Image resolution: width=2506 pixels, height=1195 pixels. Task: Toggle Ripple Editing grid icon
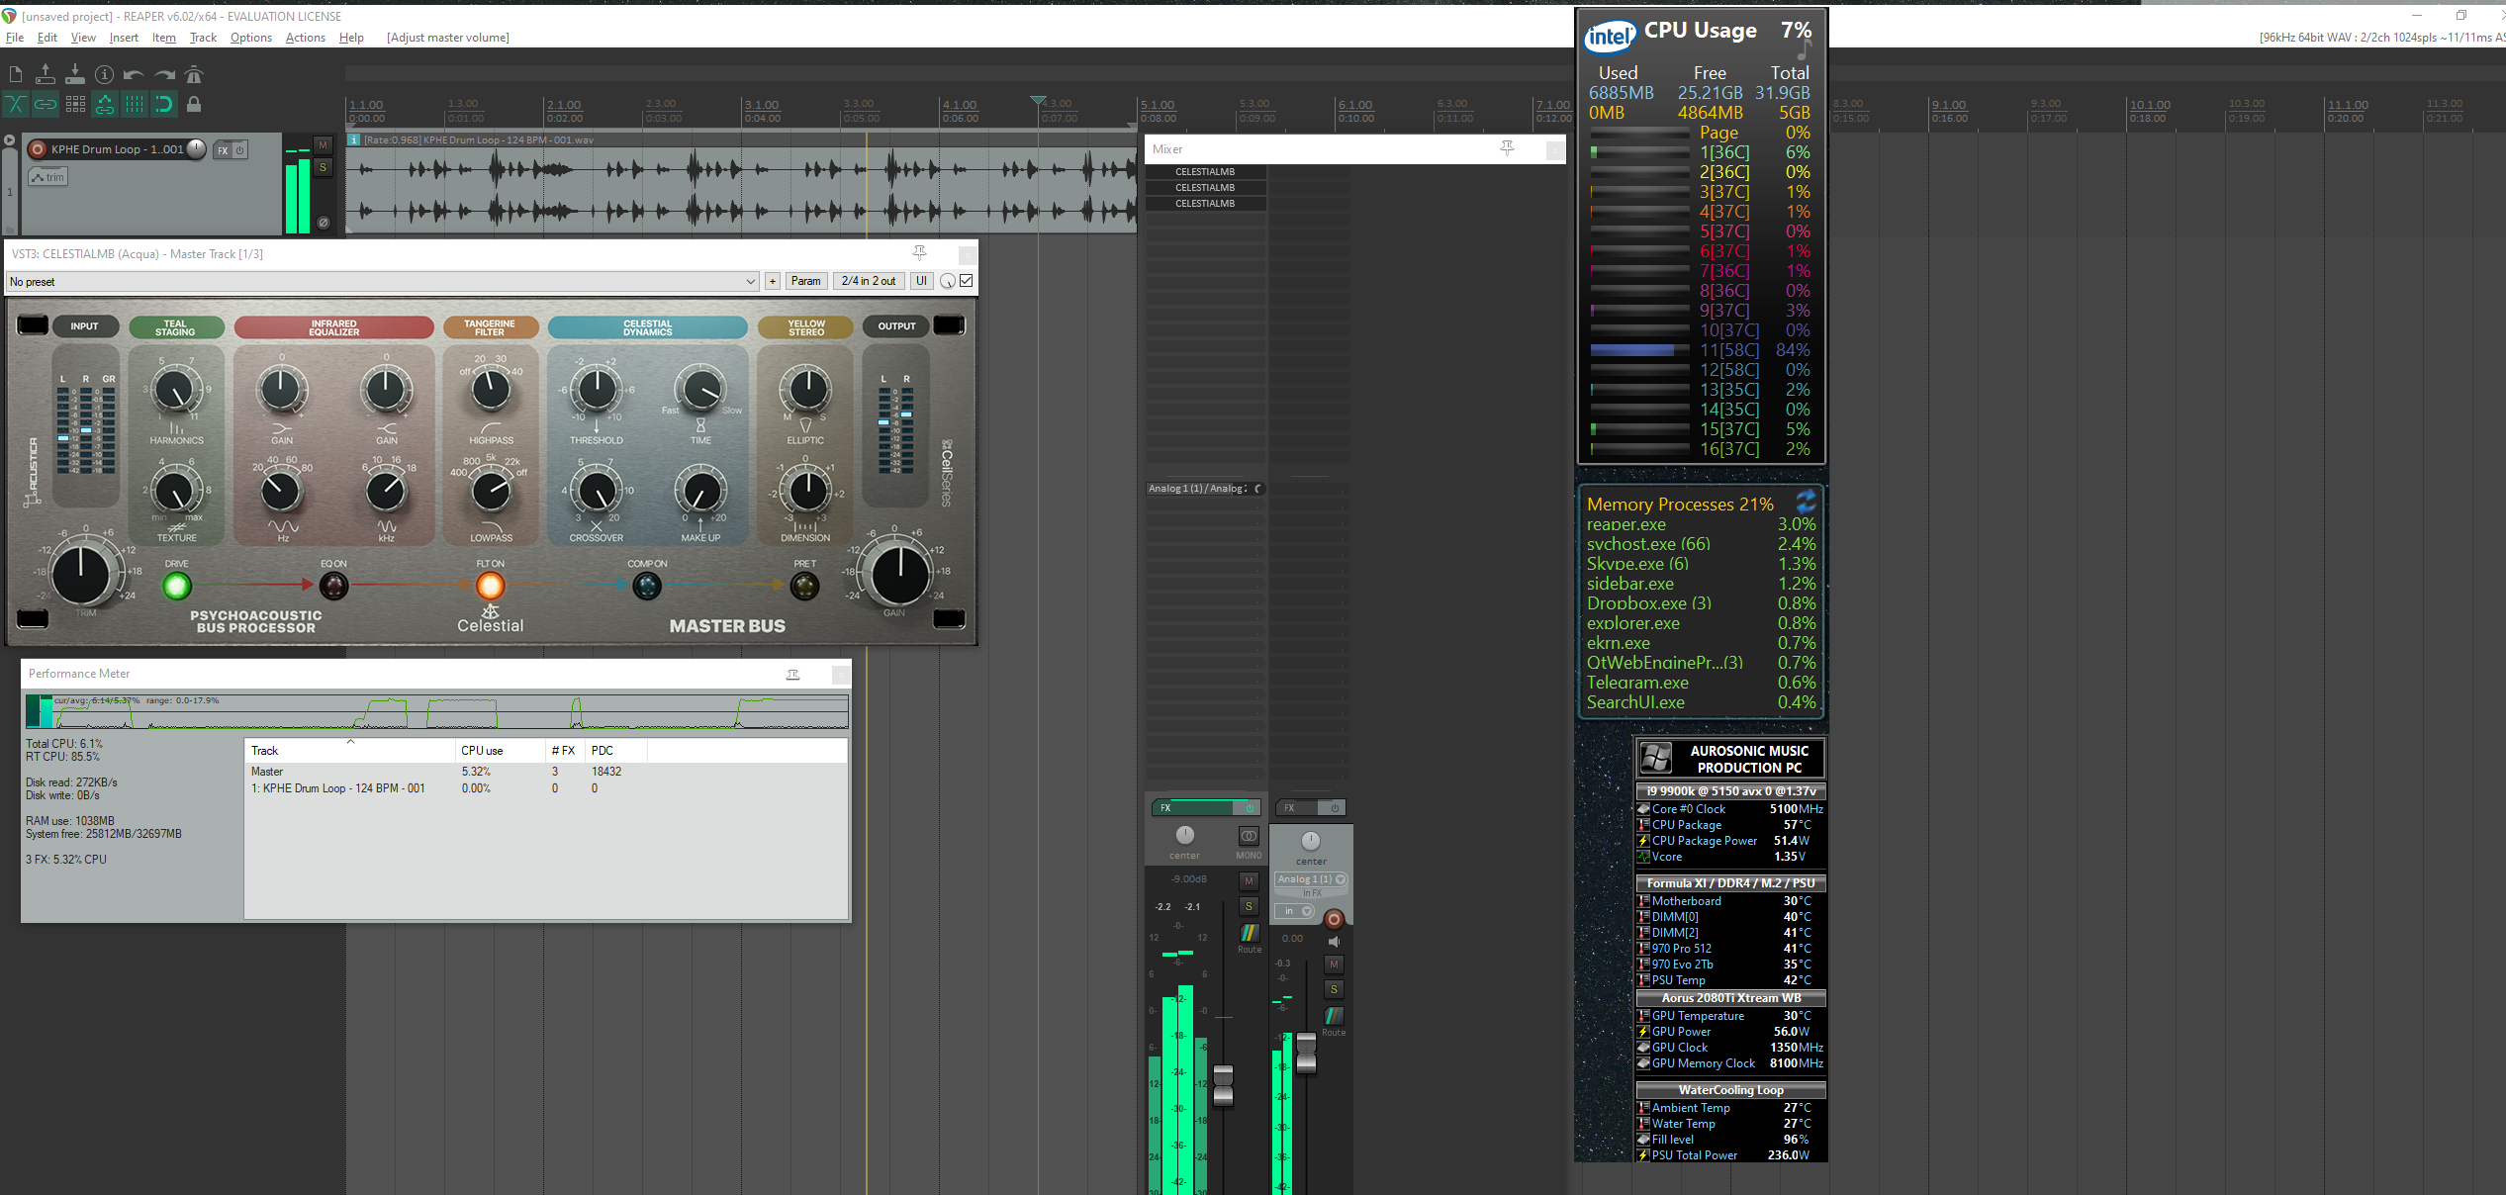pos(74,104)
